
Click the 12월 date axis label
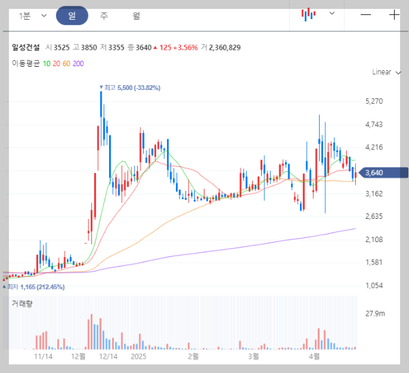point(78,357)
